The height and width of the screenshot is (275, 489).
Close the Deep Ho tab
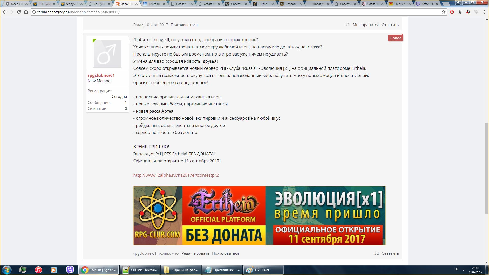click(26, 4)
